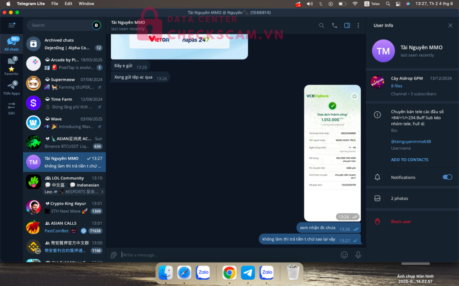Open the LOL Community group
The width and height of the screenshot is (459, 286).
[65, 185]
